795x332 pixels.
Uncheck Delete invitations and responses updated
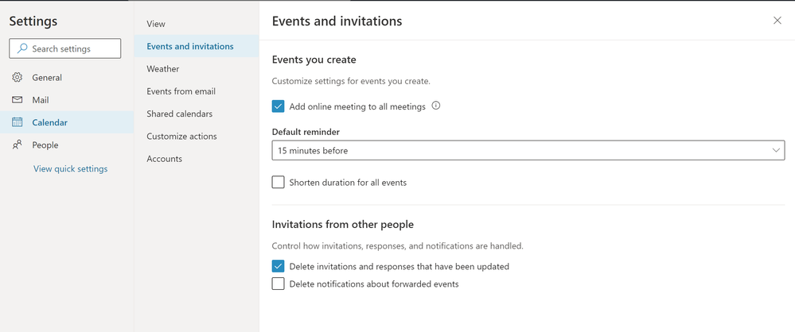coord(278,267)
